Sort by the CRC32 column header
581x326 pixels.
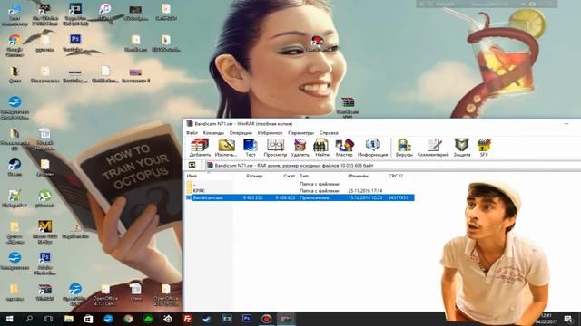coord(396,176)
